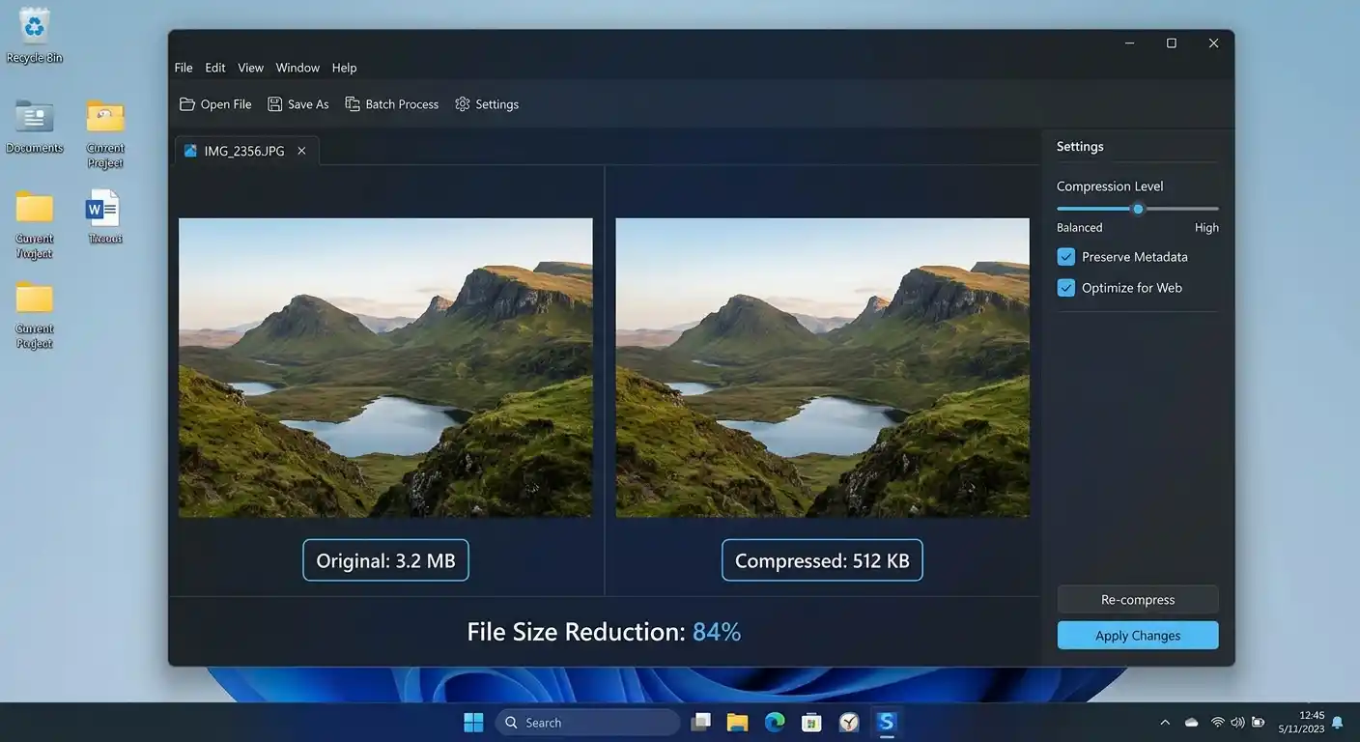The image size is (1360, 742).
Task: Open the Window menu
Action: 297,68
